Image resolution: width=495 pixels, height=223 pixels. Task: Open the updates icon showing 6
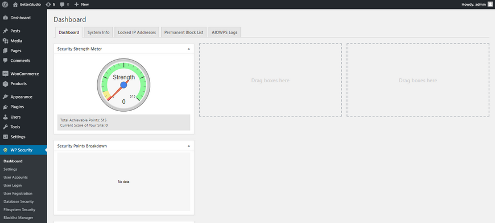(48, 5)
